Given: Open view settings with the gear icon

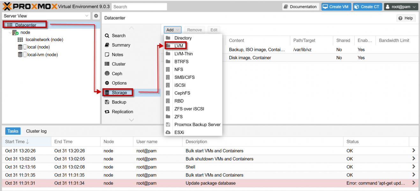Looking at the screenshot, I should pyautogui.click(x=96, y=16).
